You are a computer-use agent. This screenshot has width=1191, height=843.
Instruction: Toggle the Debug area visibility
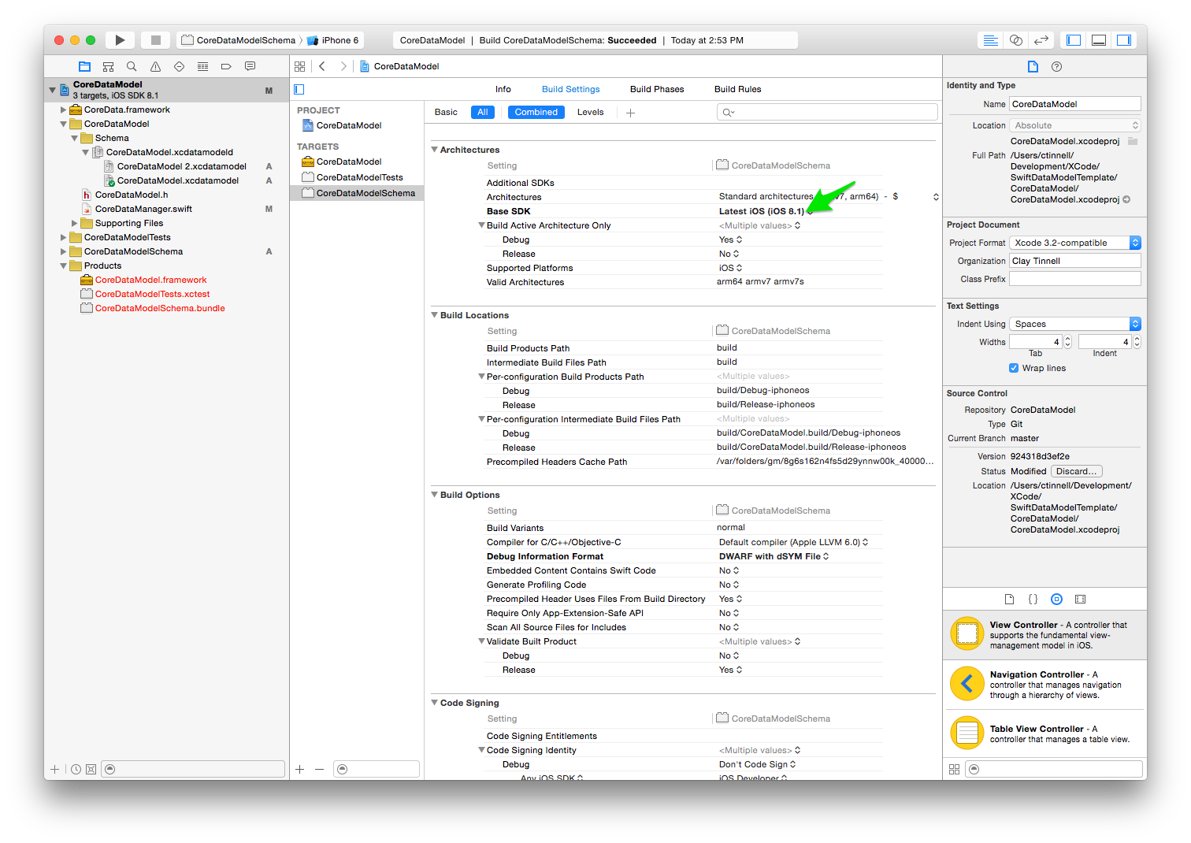pyautogui.click(x=1099, y=40)
